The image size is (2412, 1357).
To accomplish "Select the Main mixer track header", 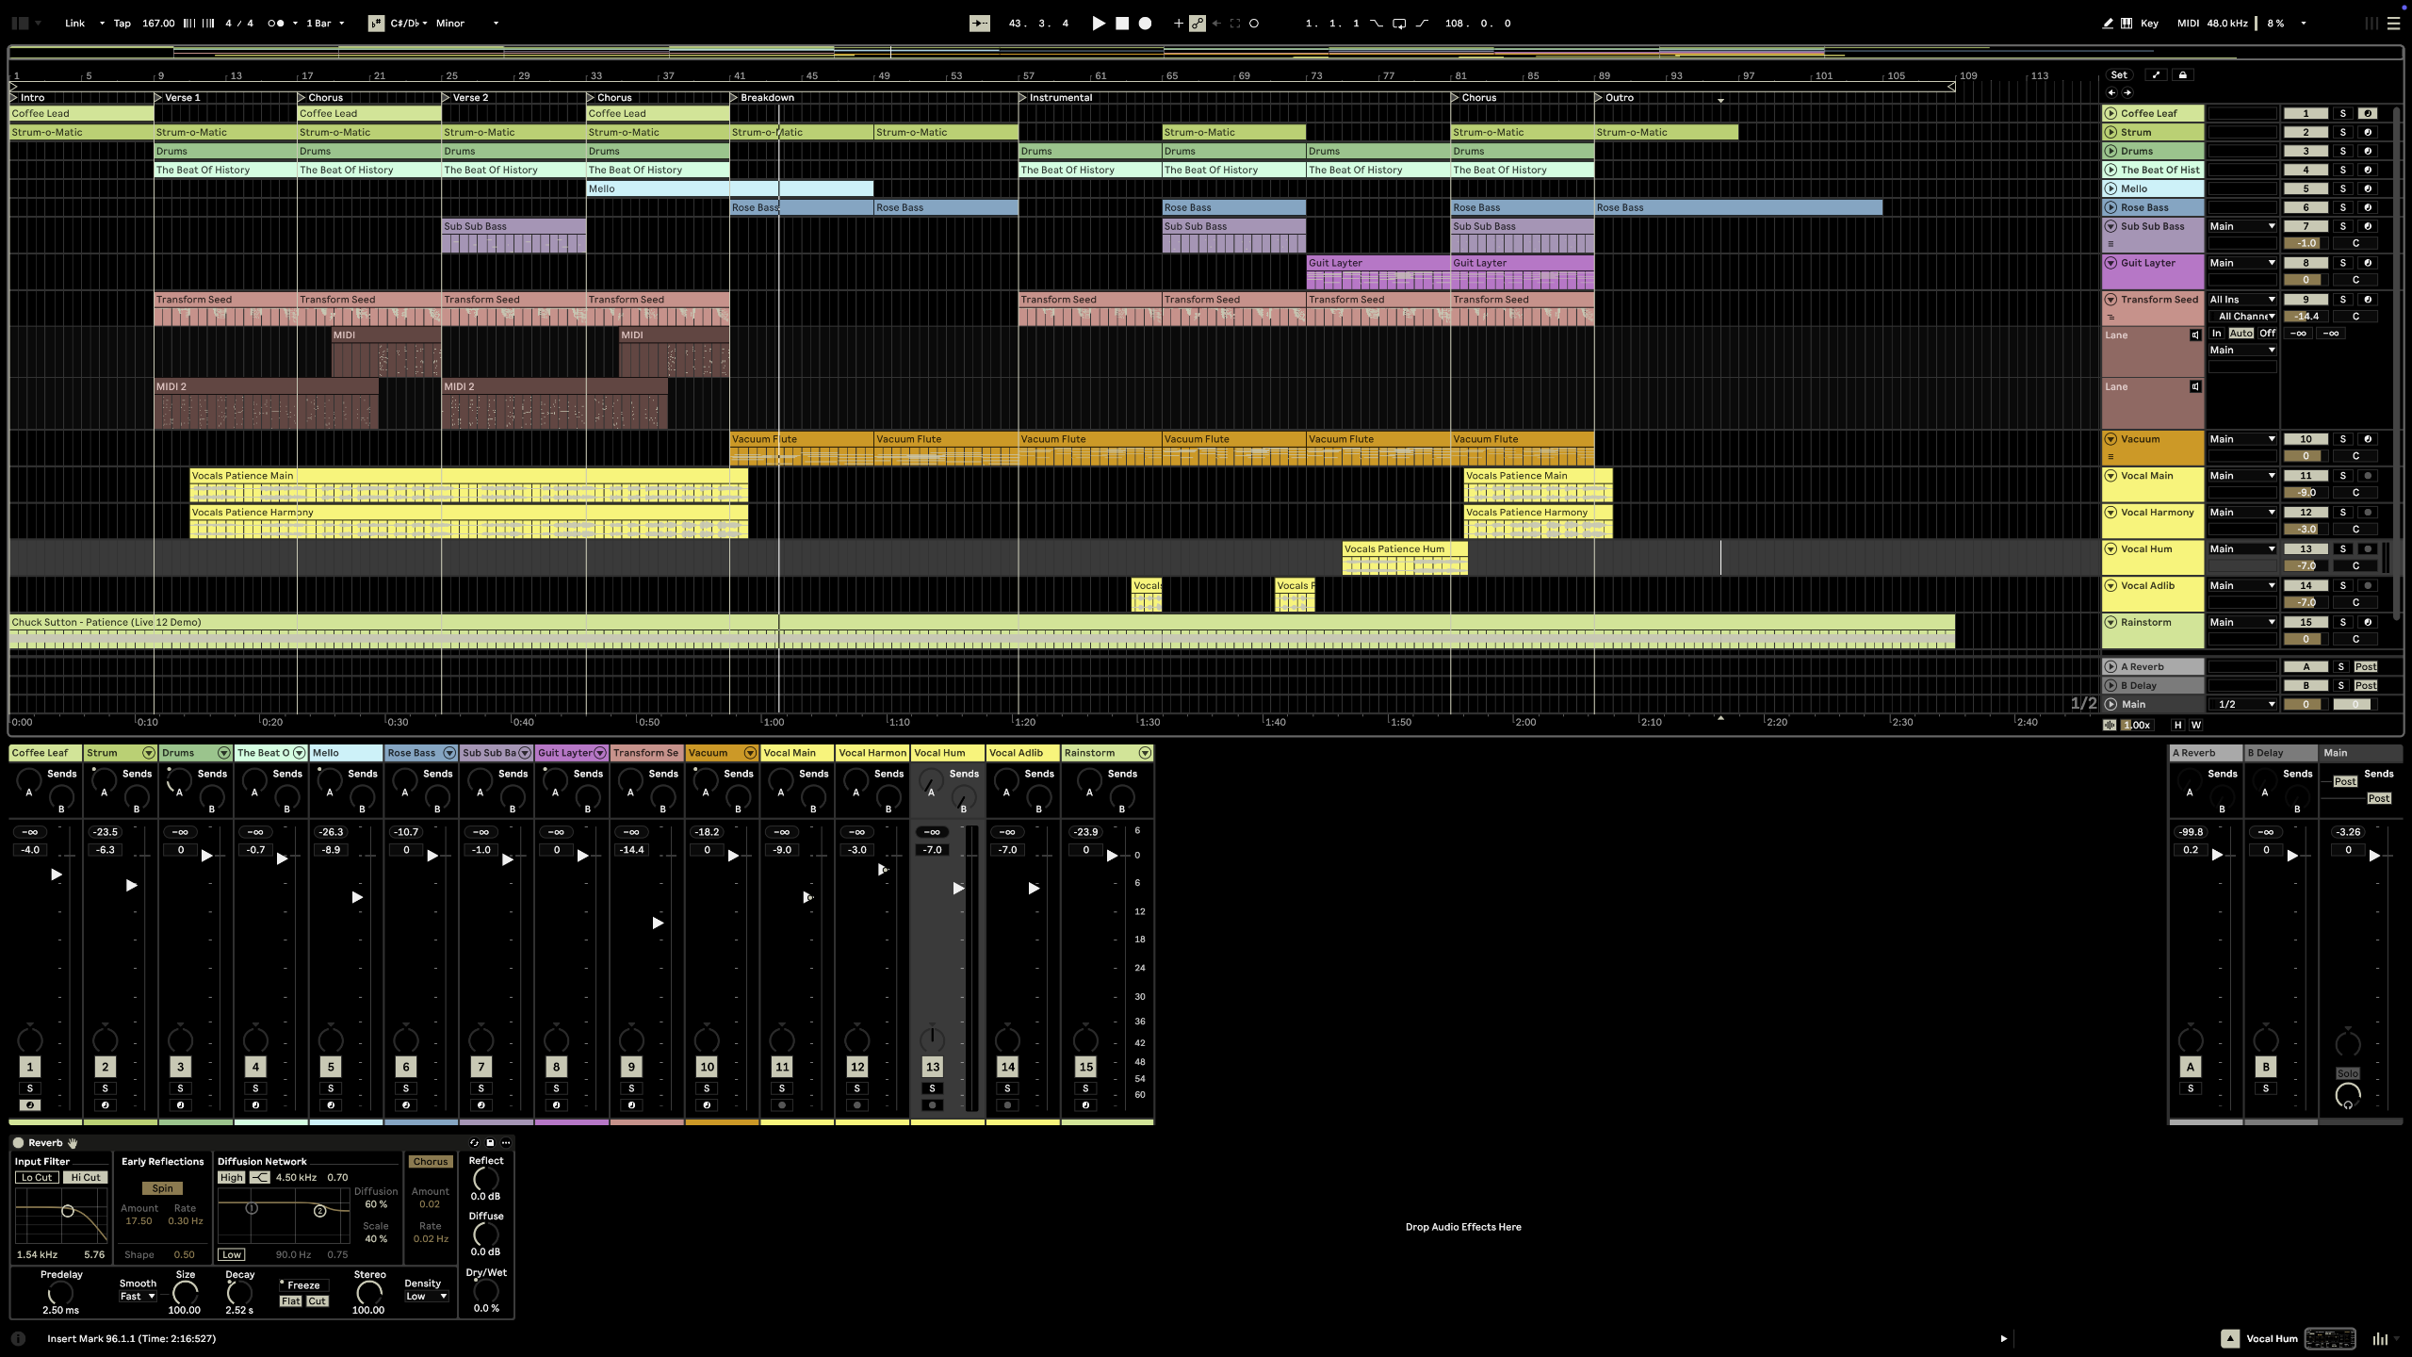I will tap(2360, 753).
